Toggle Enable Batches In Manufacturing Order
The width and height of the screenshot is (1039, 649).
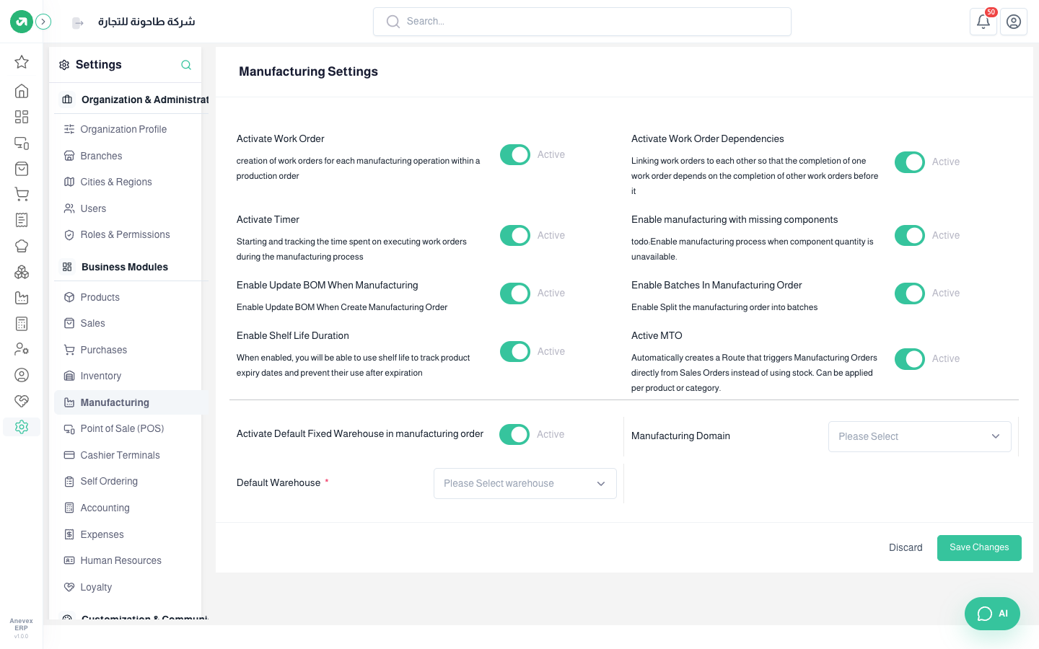pos(910,293)
